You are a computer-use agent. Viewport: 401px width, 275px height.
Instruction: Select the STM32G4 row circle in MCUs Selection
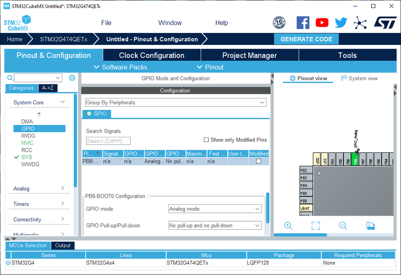[8, 263]
